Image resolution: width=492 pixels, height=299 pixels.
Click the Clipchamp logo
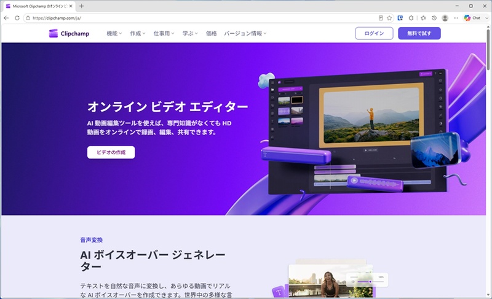69,34
